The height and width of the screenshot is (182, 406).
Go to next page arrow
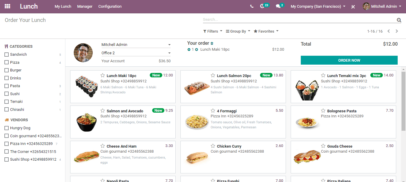click(397, 31)
